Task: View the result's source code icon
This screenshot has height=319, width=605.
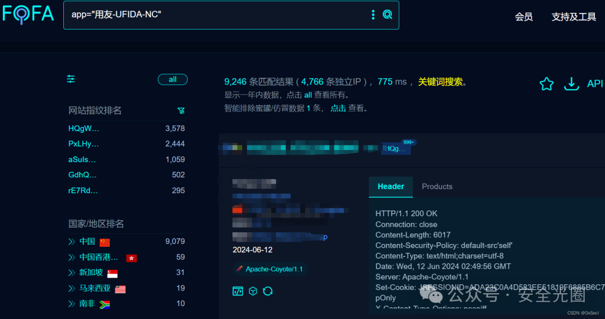Action: [238, 291]
